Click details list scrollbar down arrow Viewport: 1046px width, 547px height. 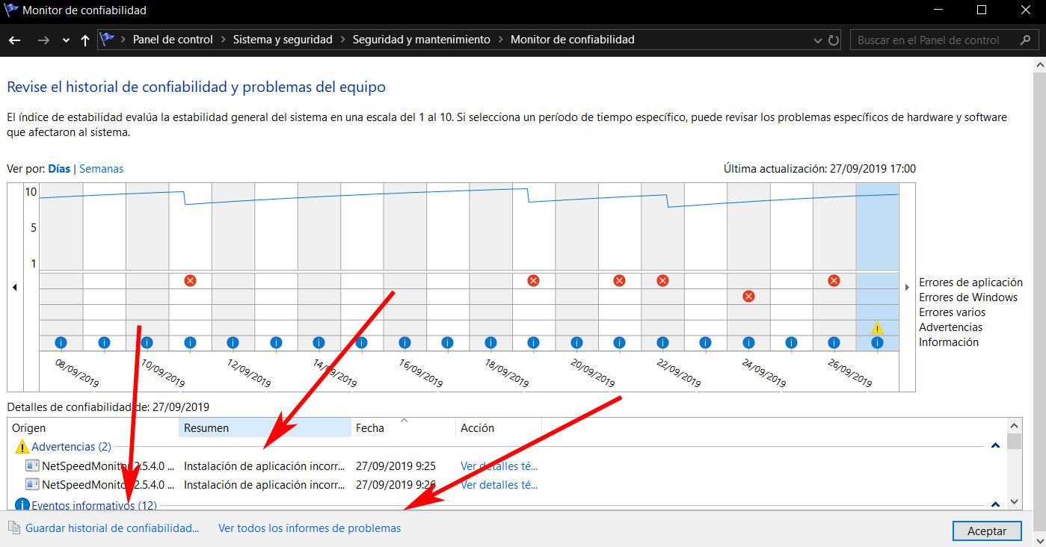[x=1014, y=502]
